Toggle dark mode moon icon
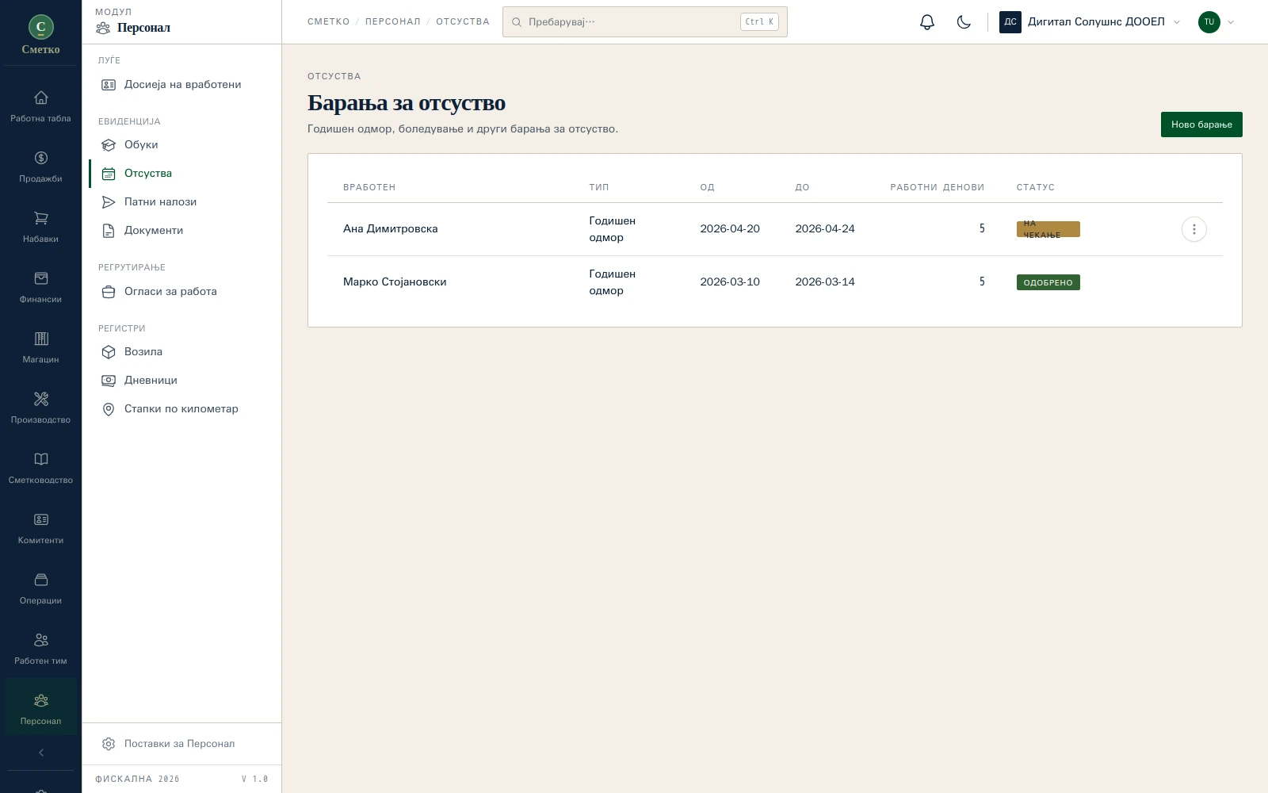The image size is (1268, 793). pyautogui.click(x=964, y=22)
